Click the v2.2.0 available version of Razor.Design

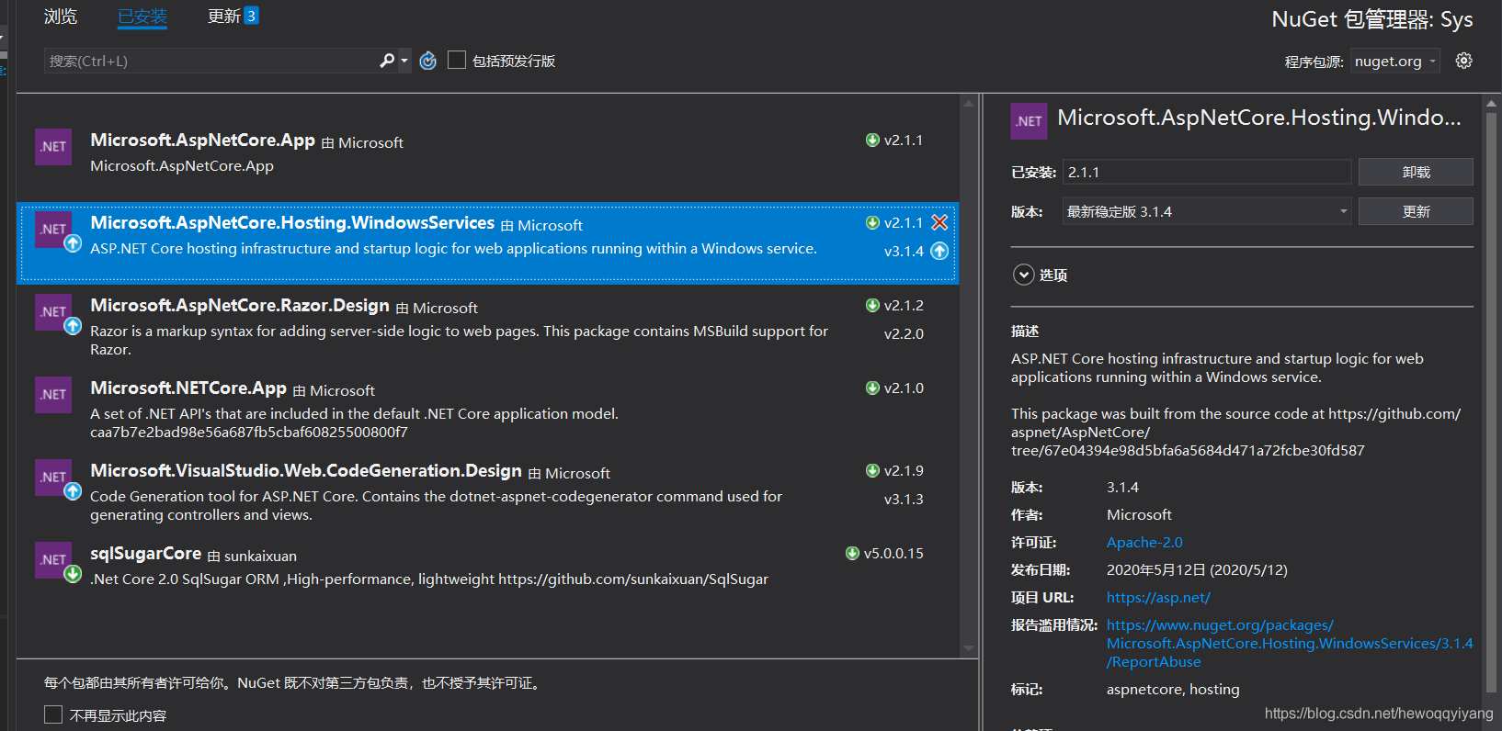click(x=904, y=333)
